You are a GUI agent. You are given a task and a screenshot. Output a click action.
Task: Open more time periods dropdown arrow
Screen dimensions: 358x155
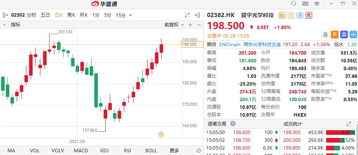coord(130,15)
